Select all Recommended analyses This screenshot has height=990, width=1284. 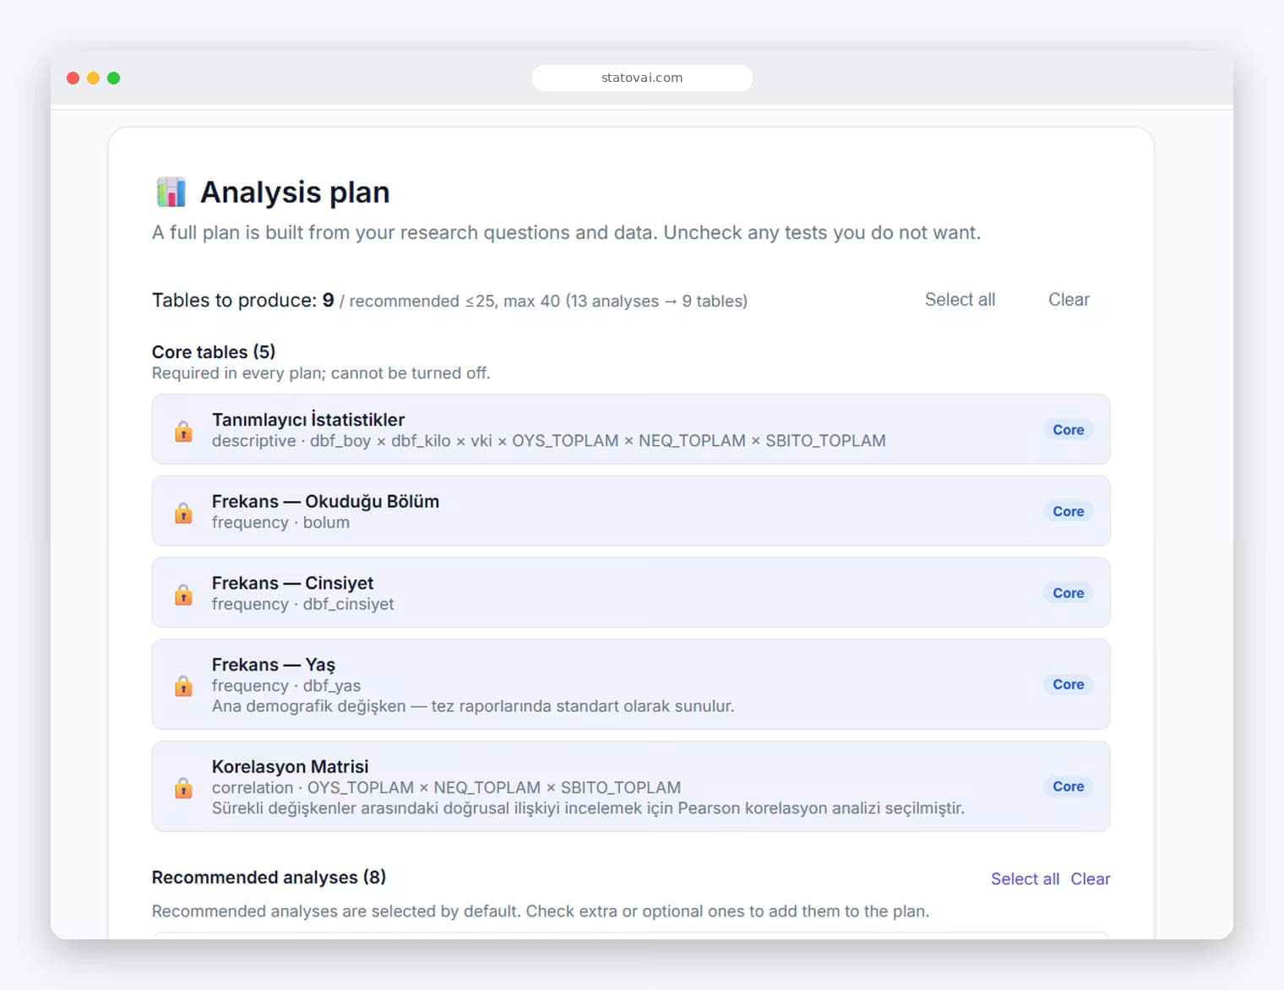(1025, 879)
